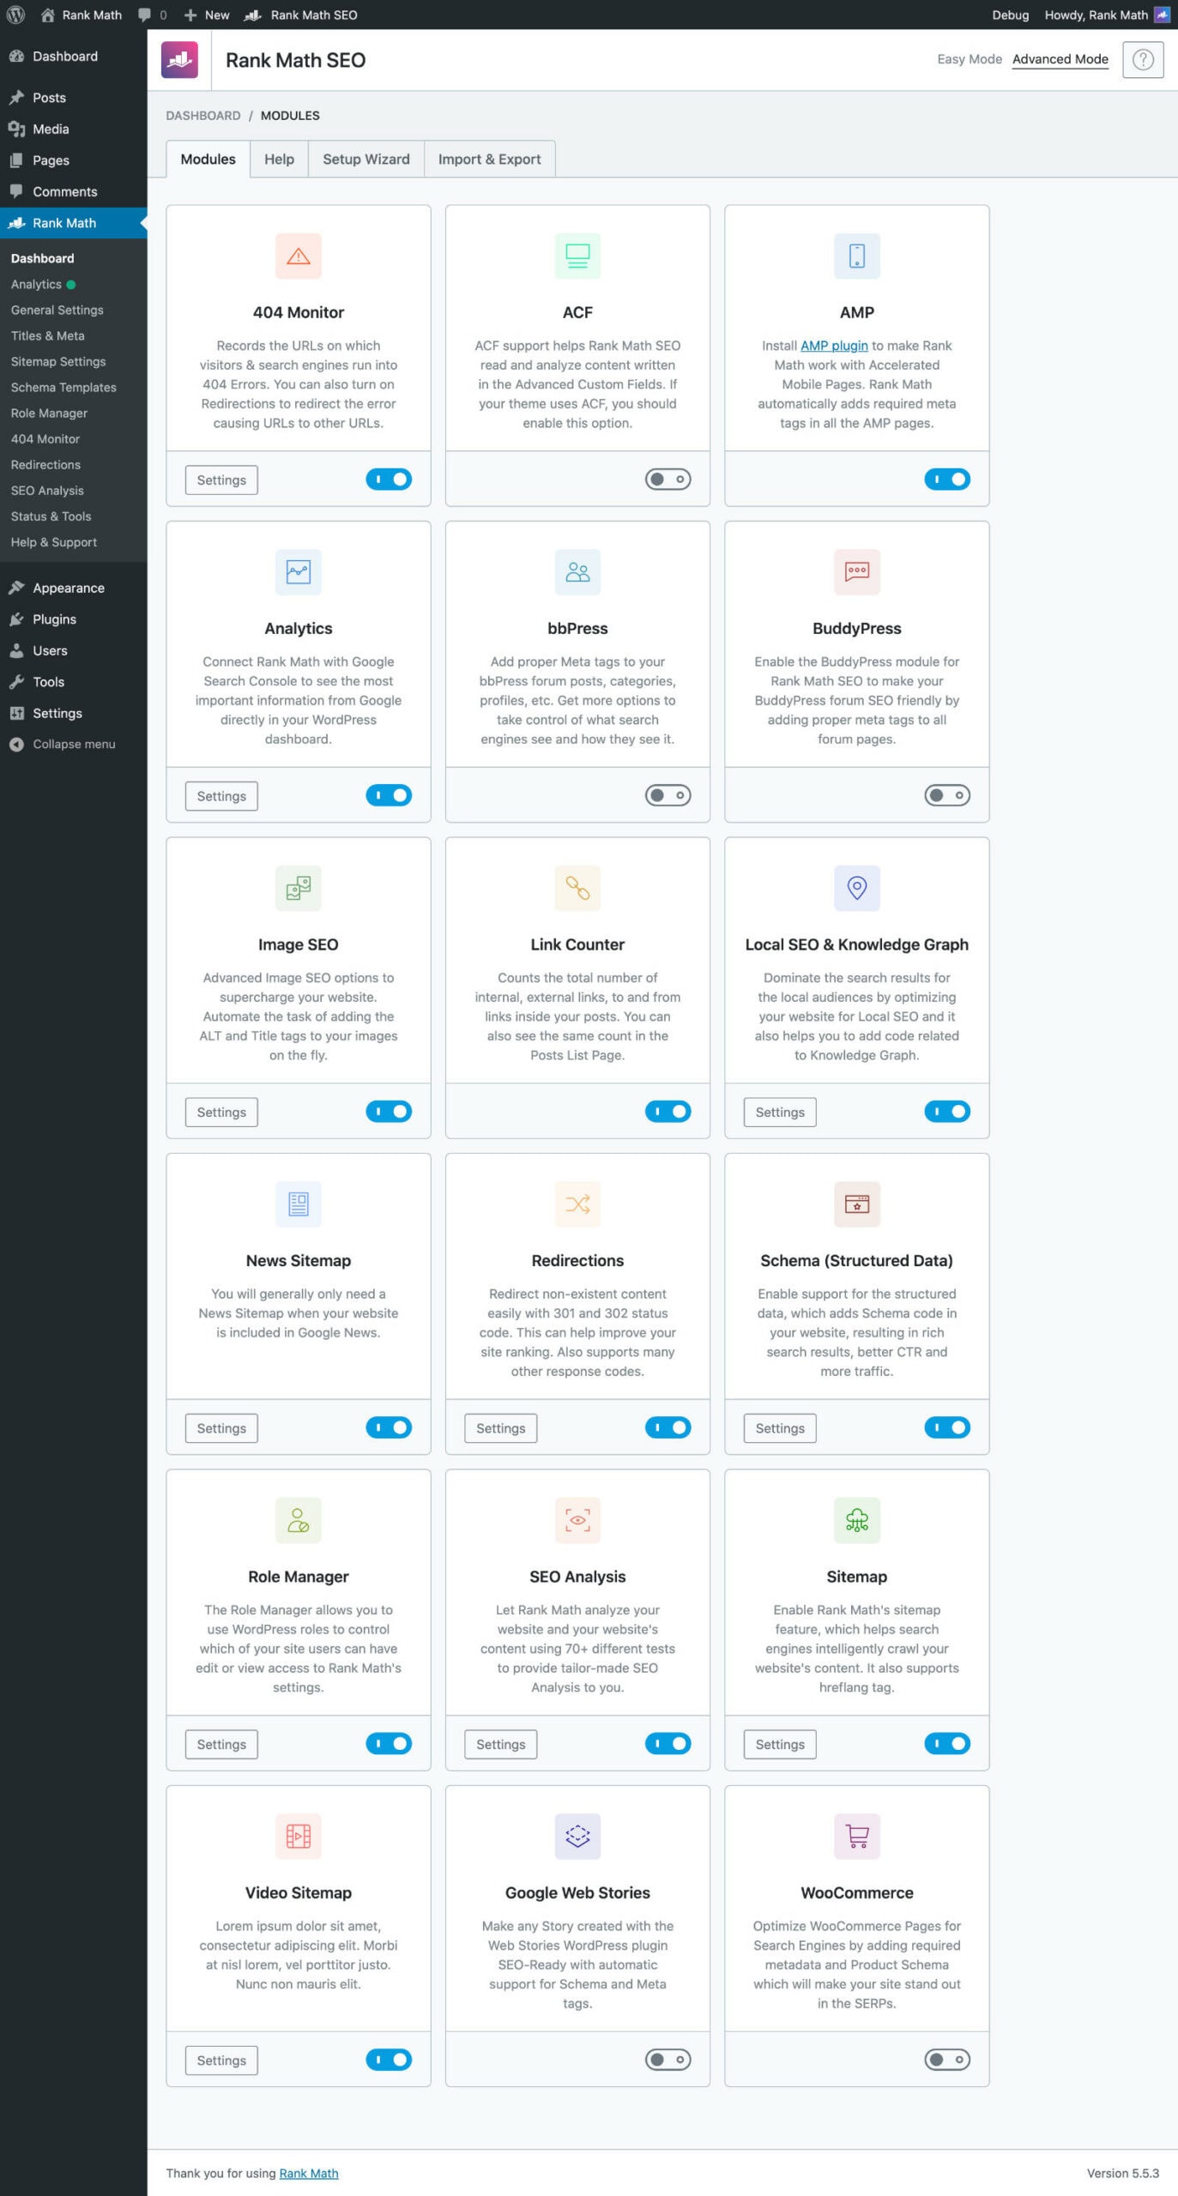
Task: Click the AMP module phone icon
Action: [856, 256]
